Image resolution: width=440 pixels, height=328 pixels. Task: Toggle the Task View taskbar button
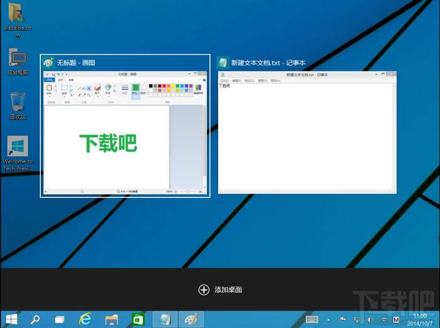pos(60,319)
